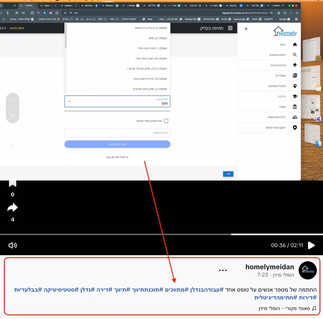Click the הצג לפני חתימה button

pyautogui.click(x=117, y=144)
